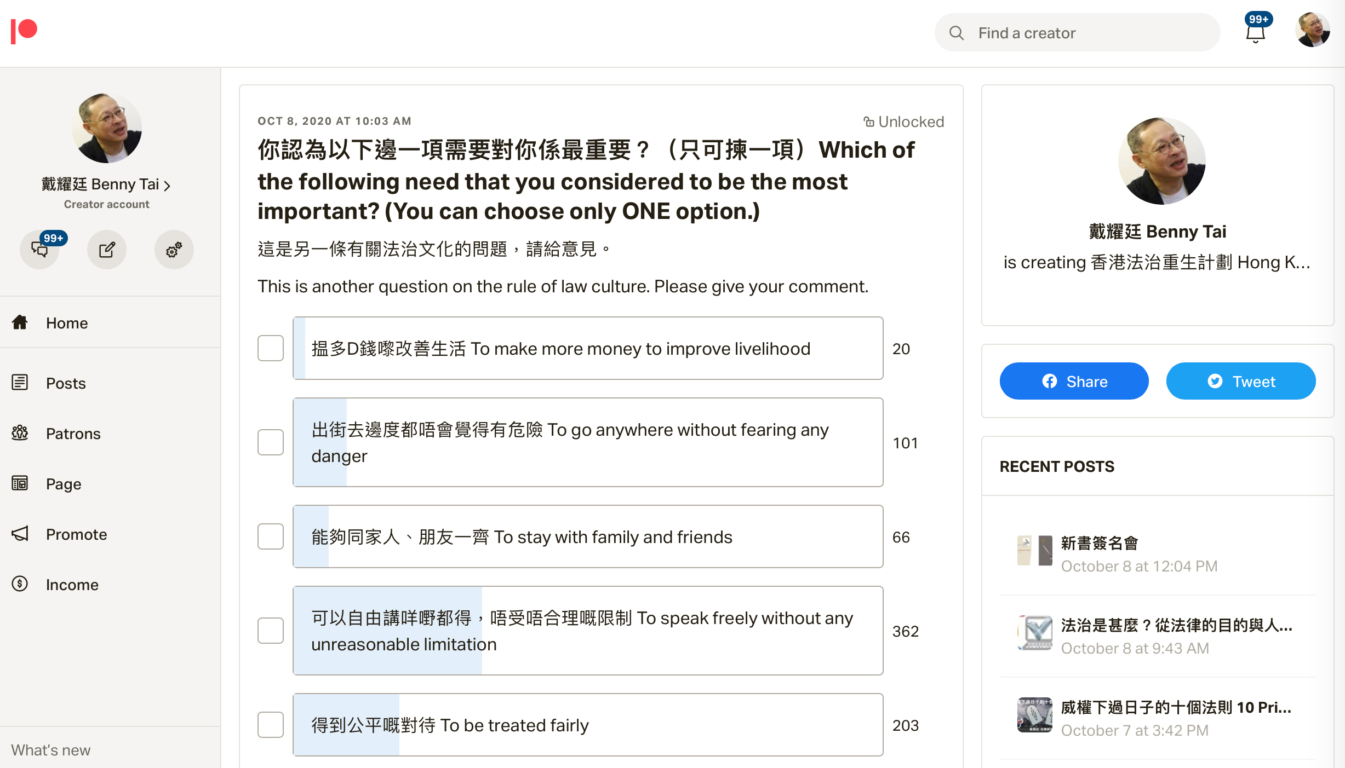Screen dimensions: 1345x768
Task: Open the settings gears icon
Action: tap(174, 250)
